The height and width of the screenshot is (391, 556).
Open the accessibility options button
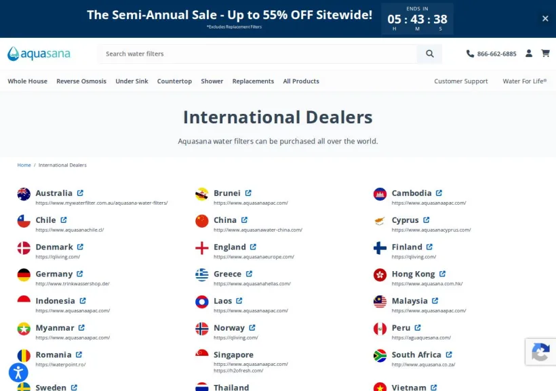[x=18, y=373]
